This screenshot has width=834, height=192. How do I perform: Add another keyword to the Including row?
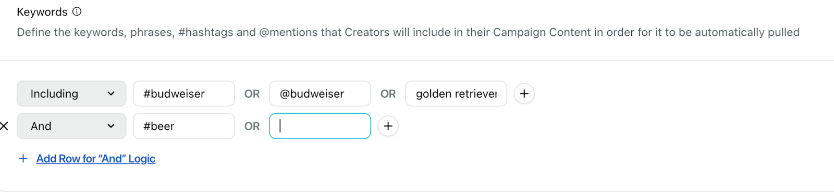pos(524,94)
